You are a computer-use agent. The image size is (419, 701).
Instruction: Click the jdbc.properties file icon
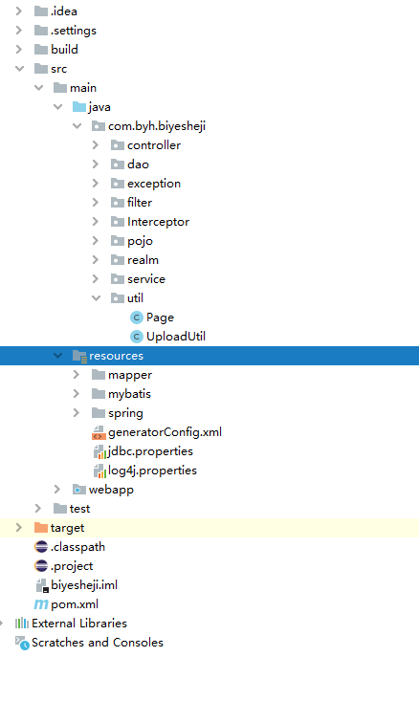pos(99,452)
